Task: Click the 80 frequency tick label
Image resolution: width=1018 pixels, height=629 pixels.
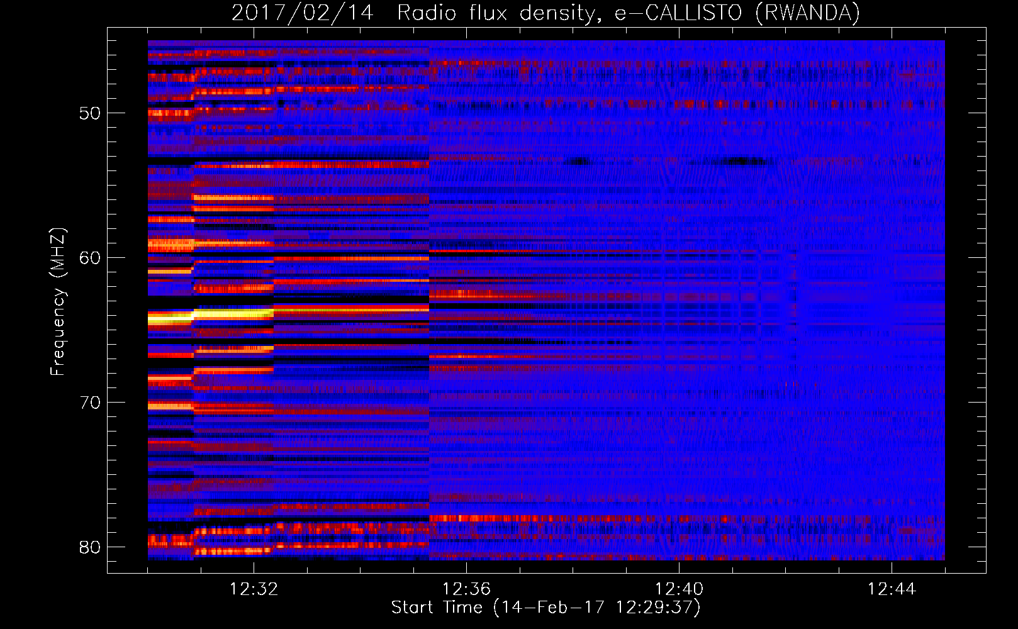Action: coord(90,547)
